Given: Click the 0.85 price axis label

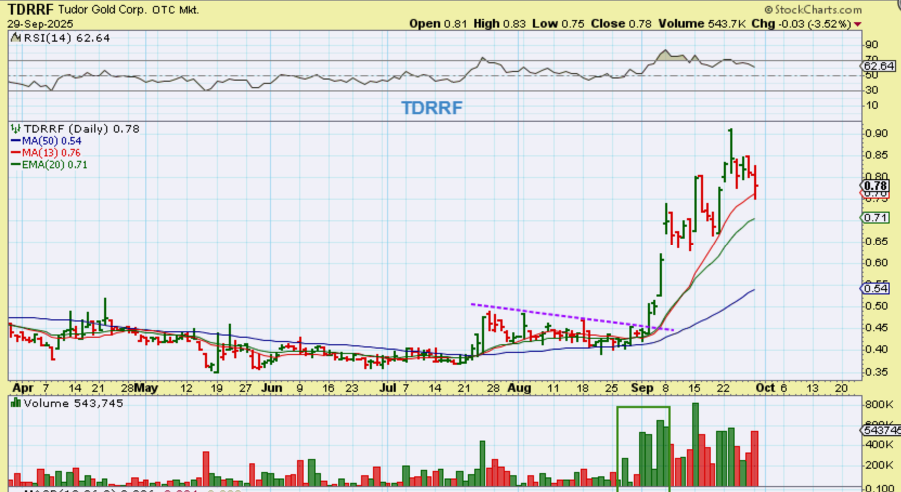Looking at the screenshot, I should 877,155.
